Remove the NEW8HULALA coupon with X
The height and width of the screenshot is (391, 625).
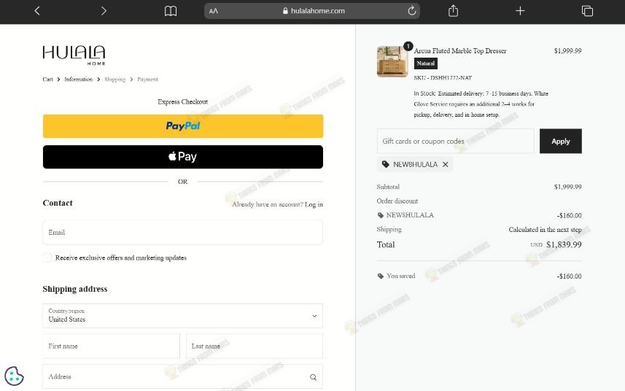(446, 164)
